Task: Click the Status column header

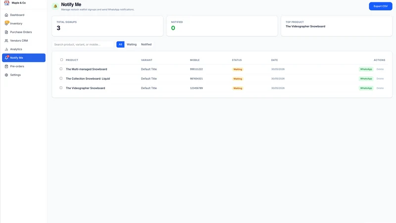Action: click(237, 60)
